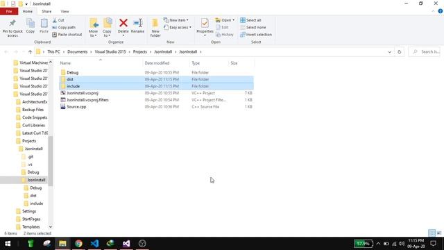Select the Debug folder in file list
This screenshot has width=444, height=250.
(156, 72)
